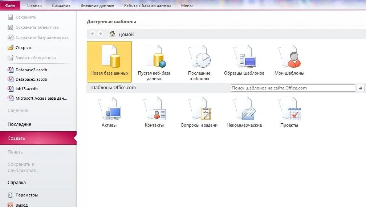Click the lab13.accdb Access file icon
This screenshot has height=207, width=366.
[x=11, y=89]
